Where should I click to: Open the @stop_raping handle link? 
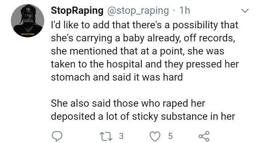[138, 11]
